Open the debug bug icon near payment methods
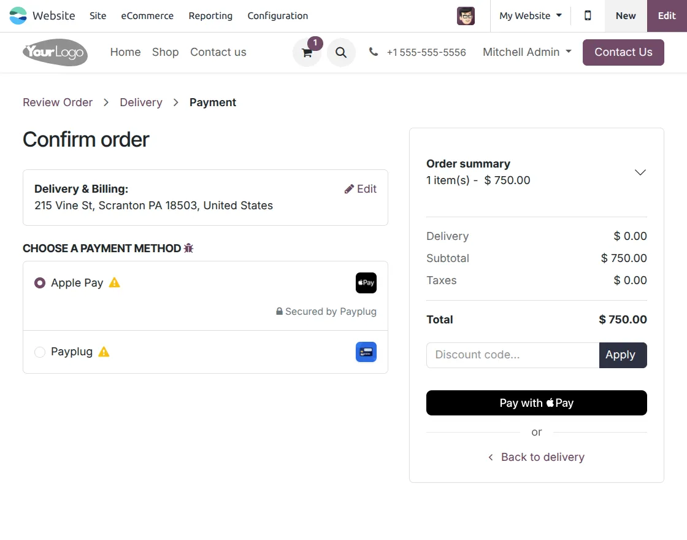 (x=188, y=248)
